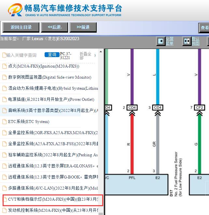
Task: Open 驻车辅助监控系统 Parking Assist item
Action: tap(53, 155)
